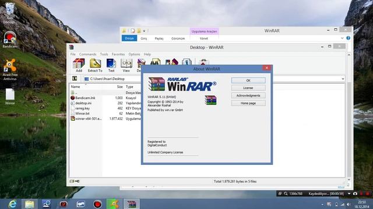Click the WinRAR icon on the taskbar
This screenshot has width=373, height=209.
coord(131,204)
